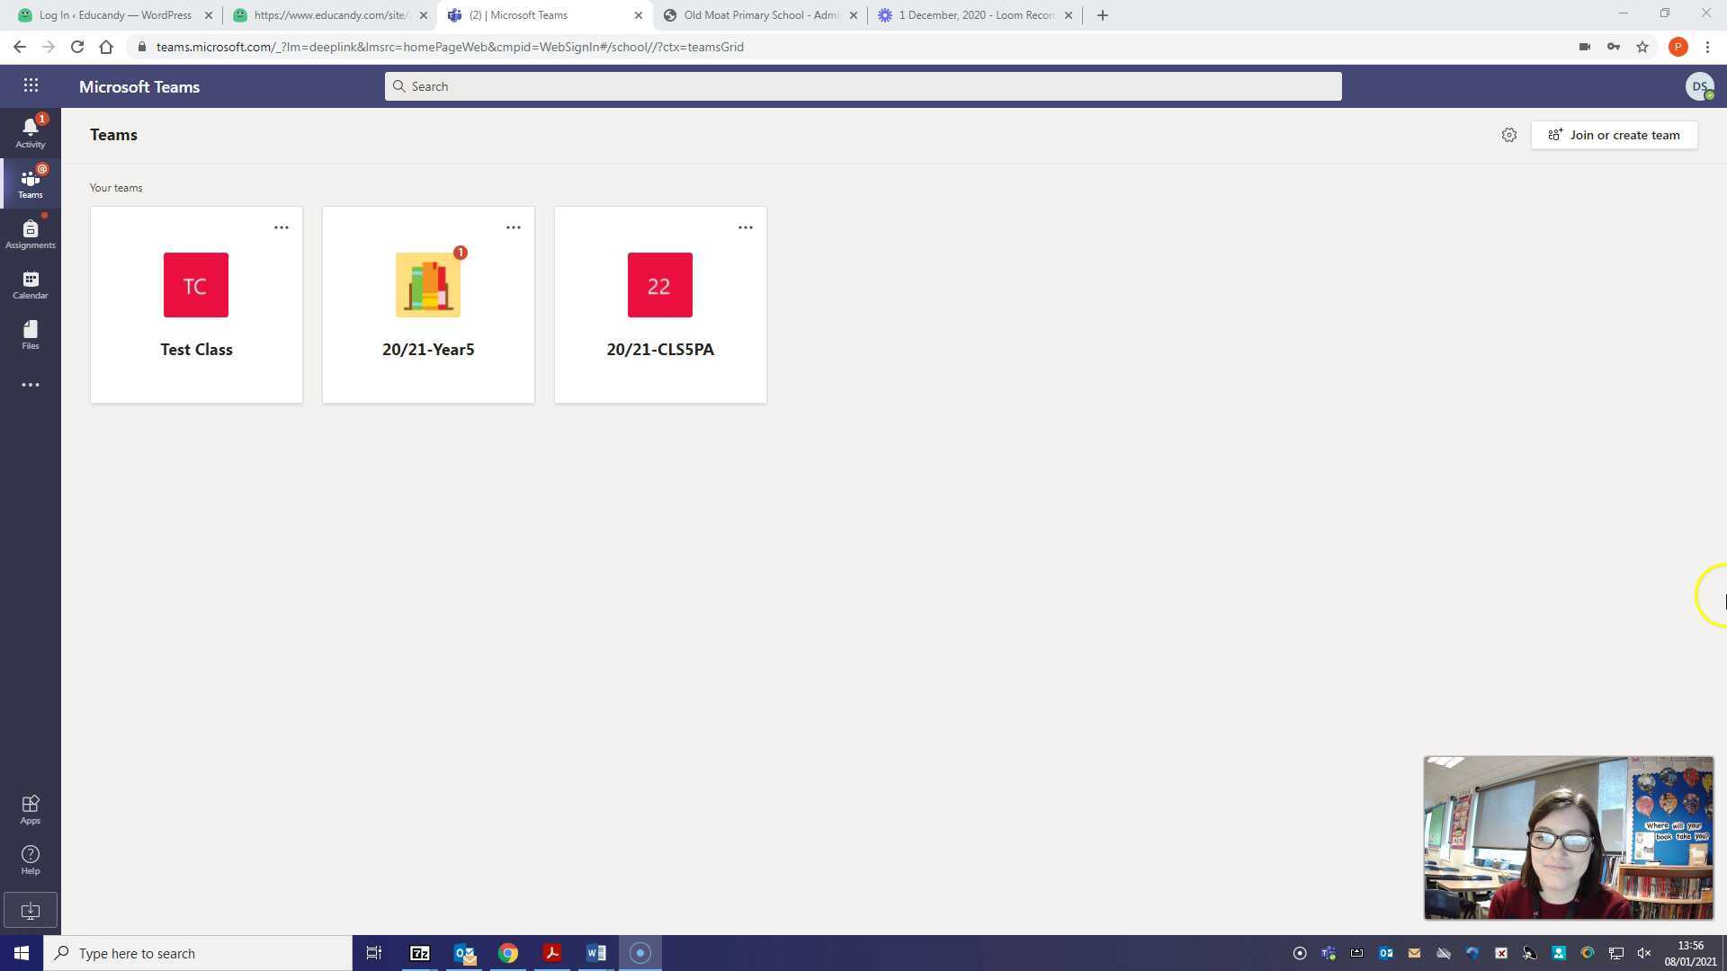The height and width of the screenshot is (971, 1727).
Task: Open the 20/21-Year5 team card
Action: tap(428, 306)
